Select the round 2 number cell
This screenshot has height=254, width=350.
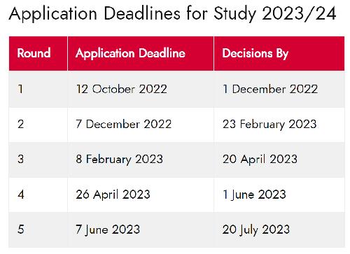coord(38,125)
